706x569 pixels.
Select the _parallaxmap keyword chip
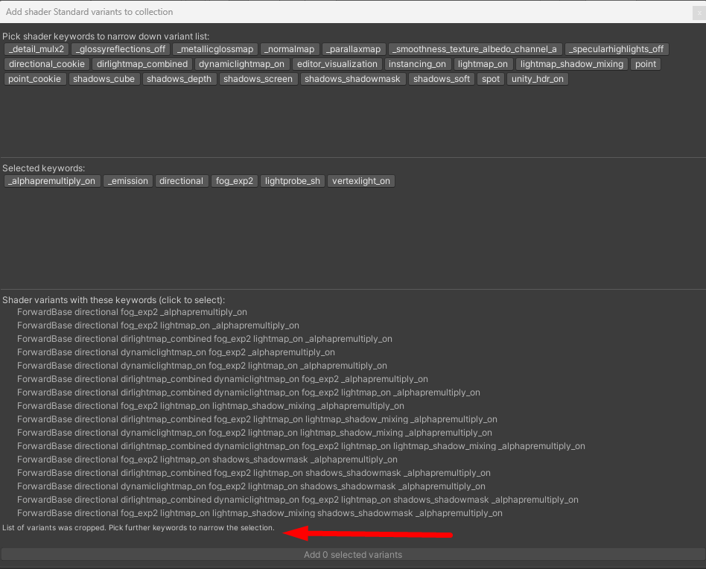(x=352, y=49)
